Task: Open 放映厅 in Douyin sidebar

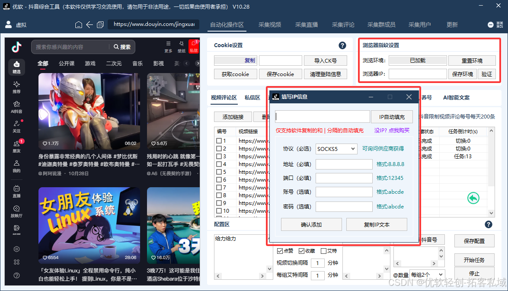Action: pos(16,211)
